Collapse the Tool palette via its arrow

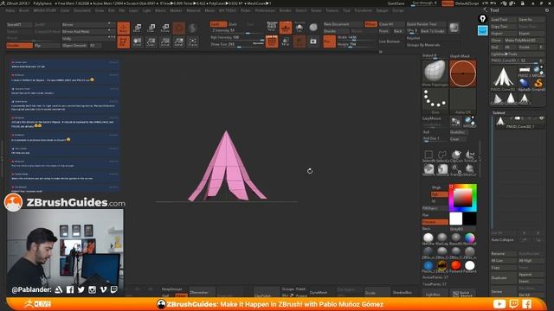pyautogui.click(x=485, y=10)
